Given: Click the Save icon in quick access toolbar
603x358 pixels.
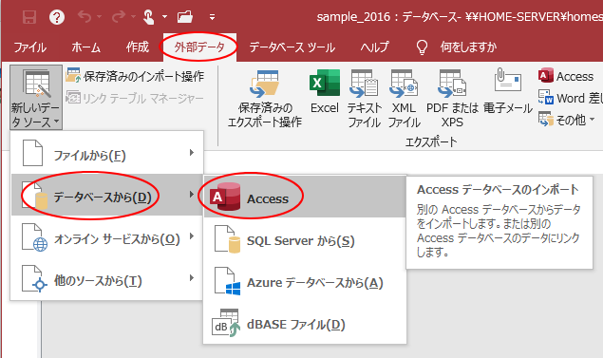Looking at the screenshot, I should 29,17.
